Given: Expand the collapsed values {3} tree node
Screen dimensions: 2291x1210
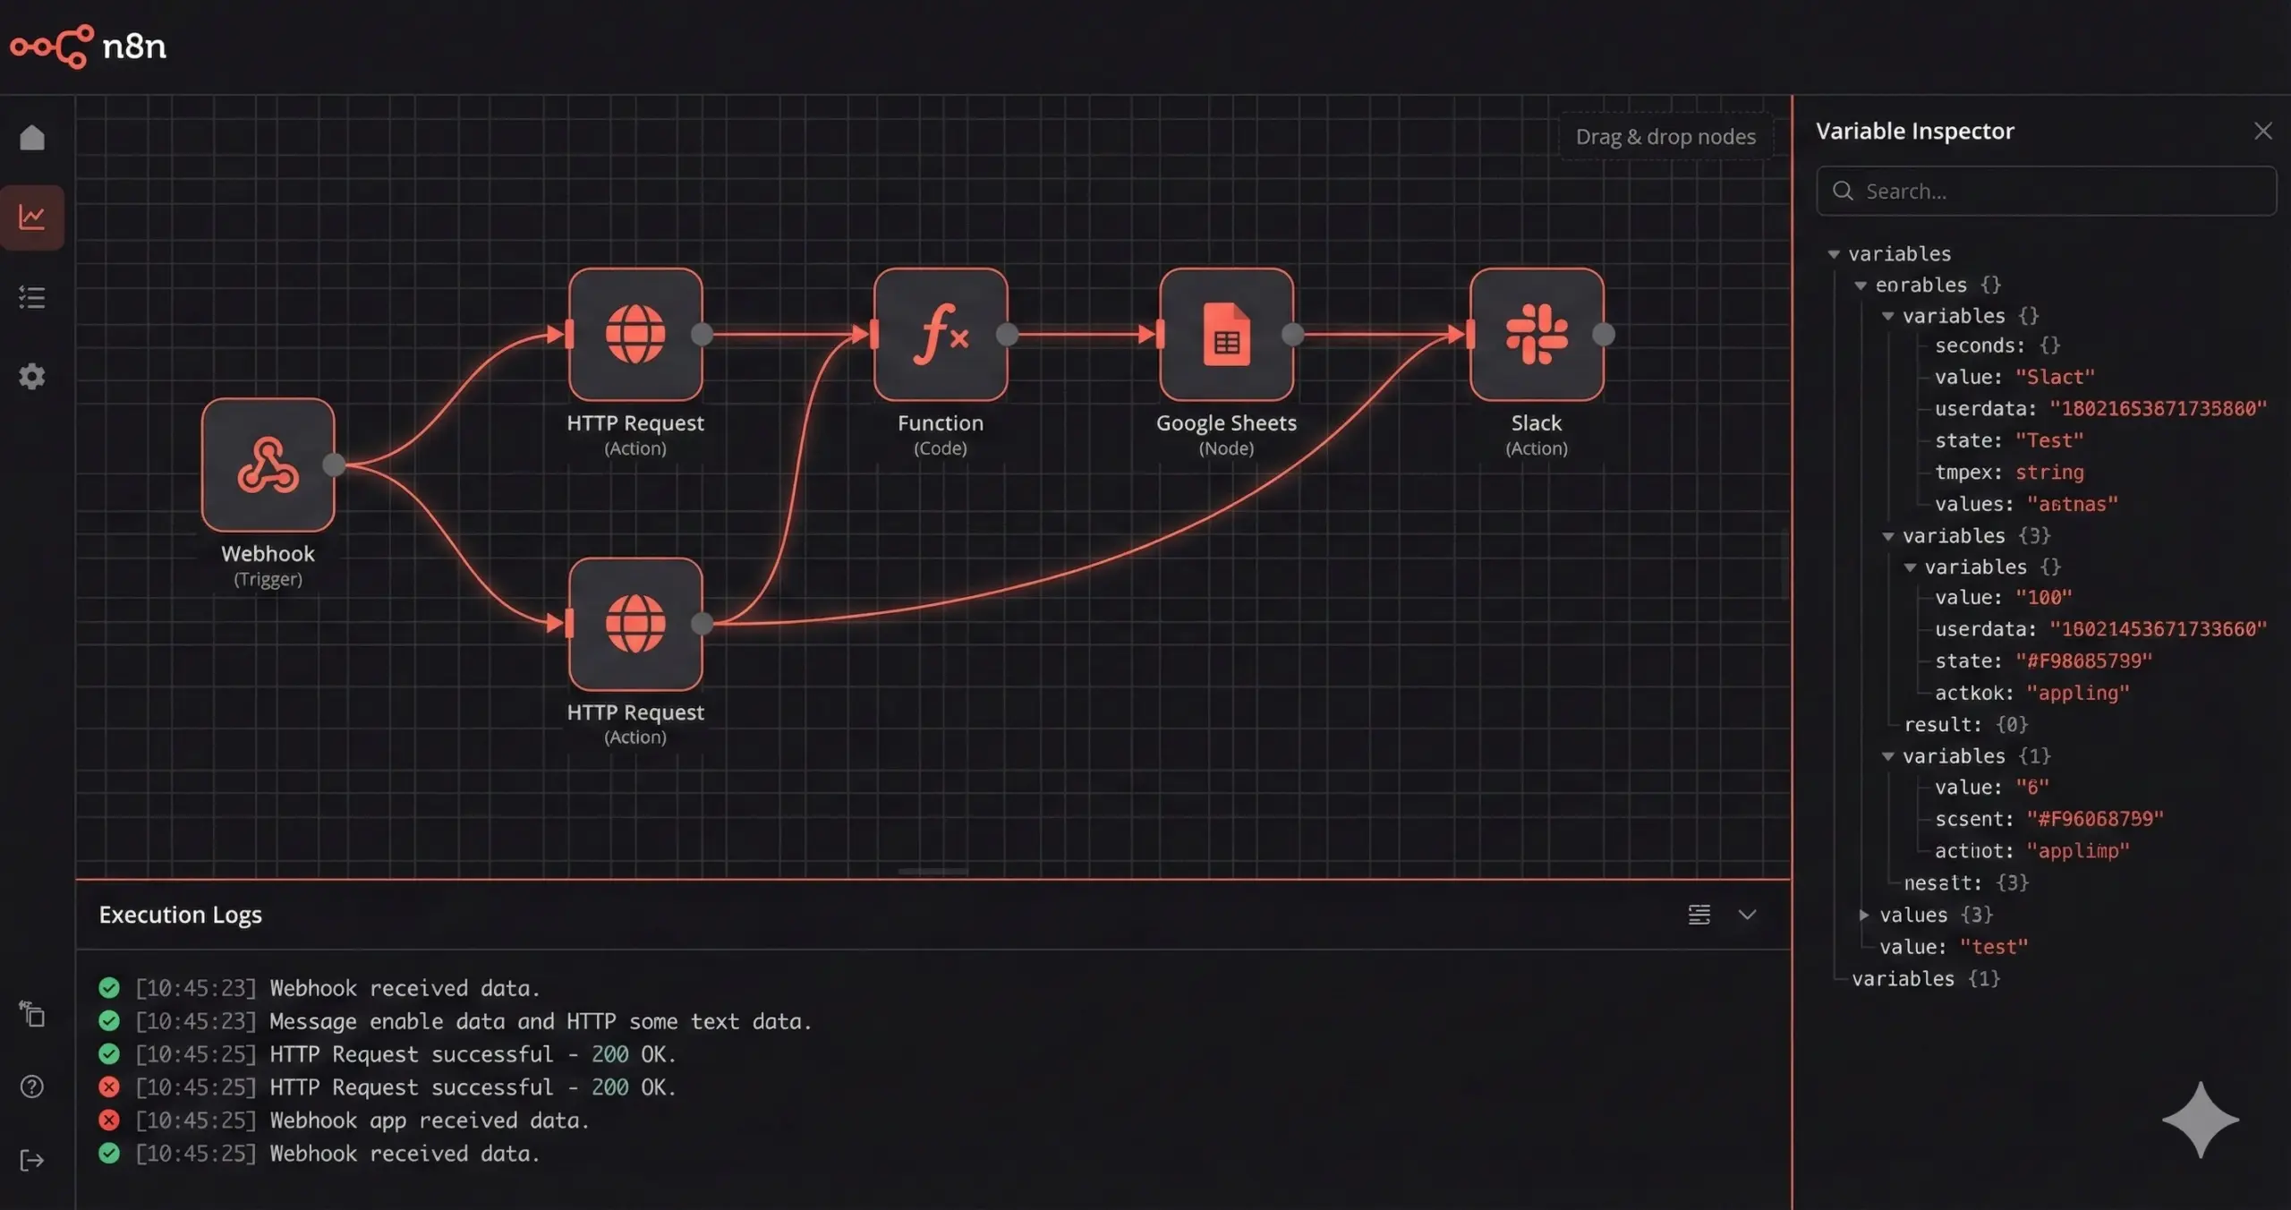Looking at the screenshot, I should (x=1863, y=915).
